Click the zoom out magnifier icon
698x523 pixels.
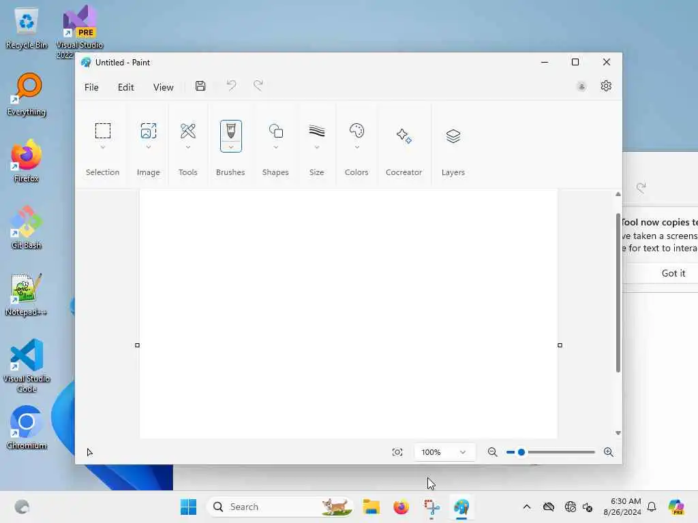(492, 452)
